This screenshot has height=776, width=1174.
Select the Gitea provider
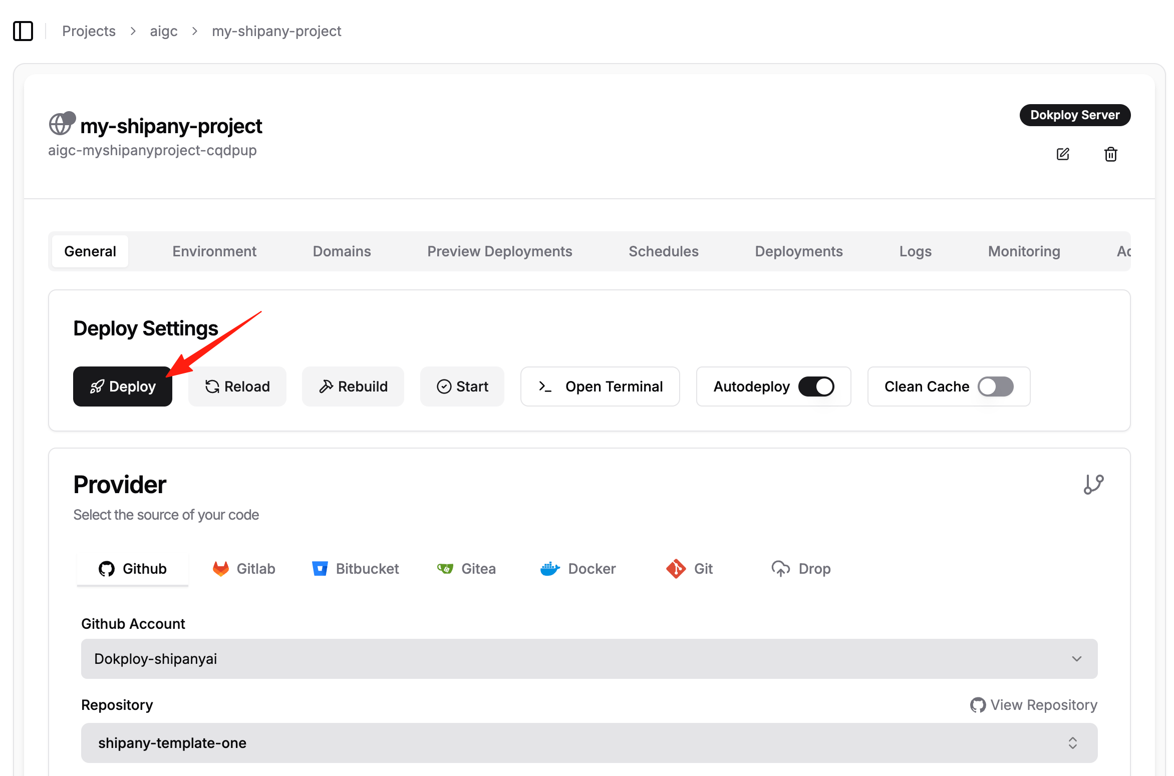[466, 569]
